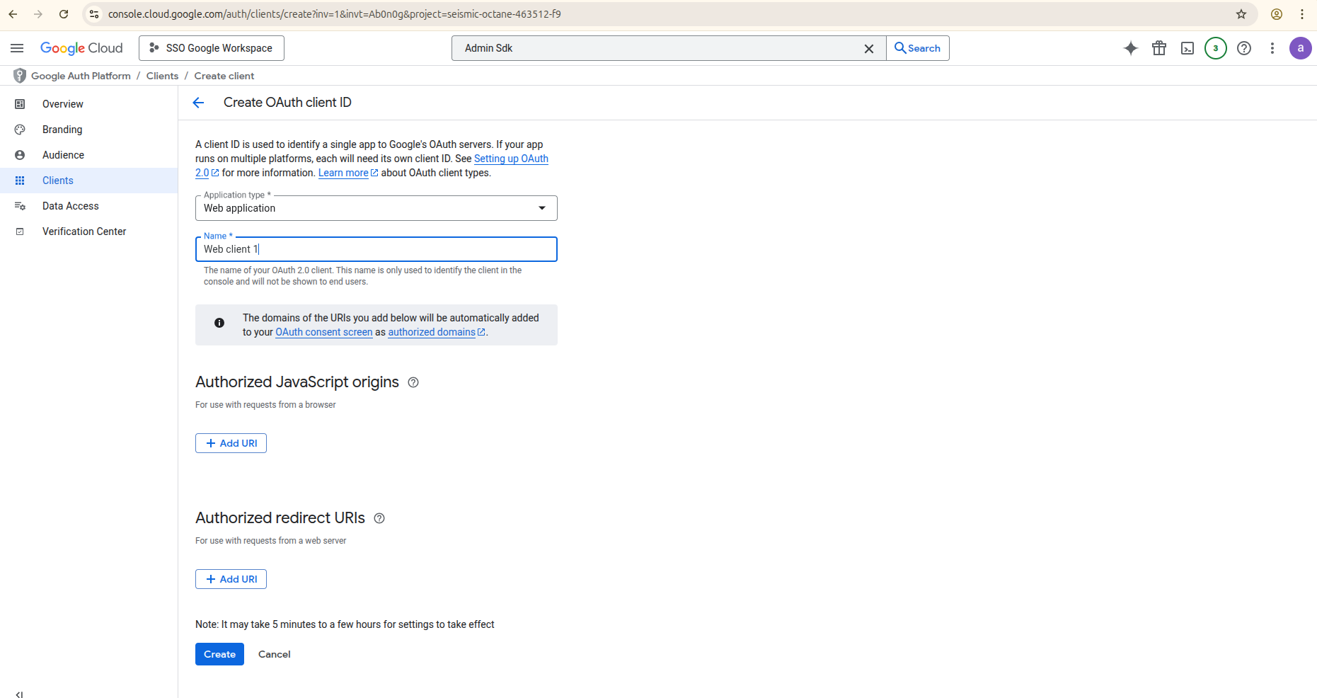Go back using the arrow beside Create OAuth client ID
Screen dimensions: 1317x698
[198, 103]
